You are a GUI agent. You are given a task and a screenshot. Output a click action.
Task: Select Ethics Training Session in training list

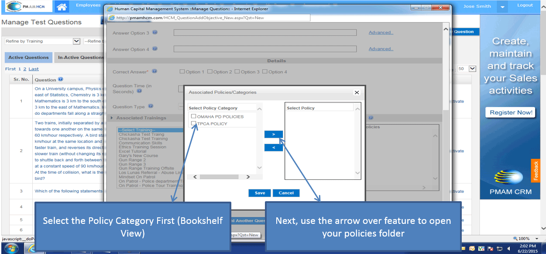pyautogui.click(x=143, y=148)
